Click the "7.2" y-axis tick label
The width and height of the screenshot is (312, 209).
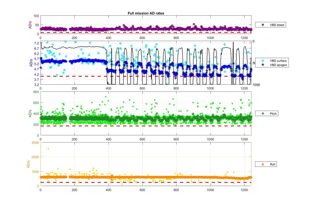point(36,43)
